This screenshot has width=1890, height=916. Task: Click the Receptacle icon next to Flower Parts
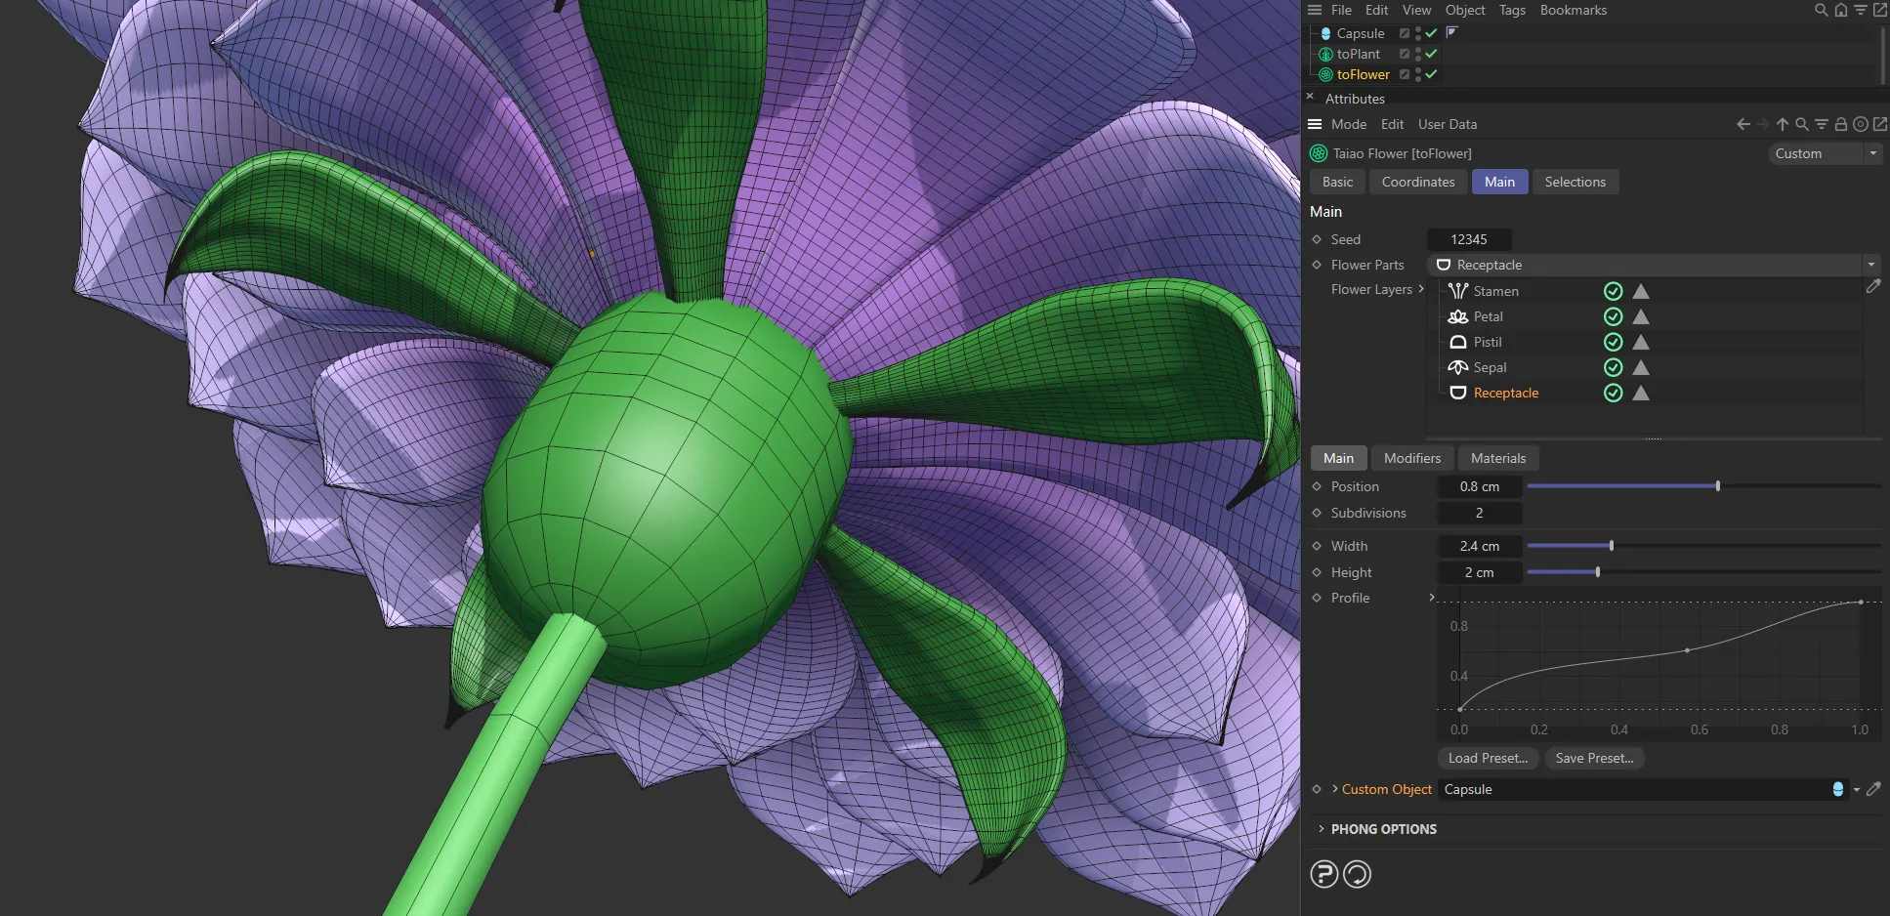[1443, 265]
